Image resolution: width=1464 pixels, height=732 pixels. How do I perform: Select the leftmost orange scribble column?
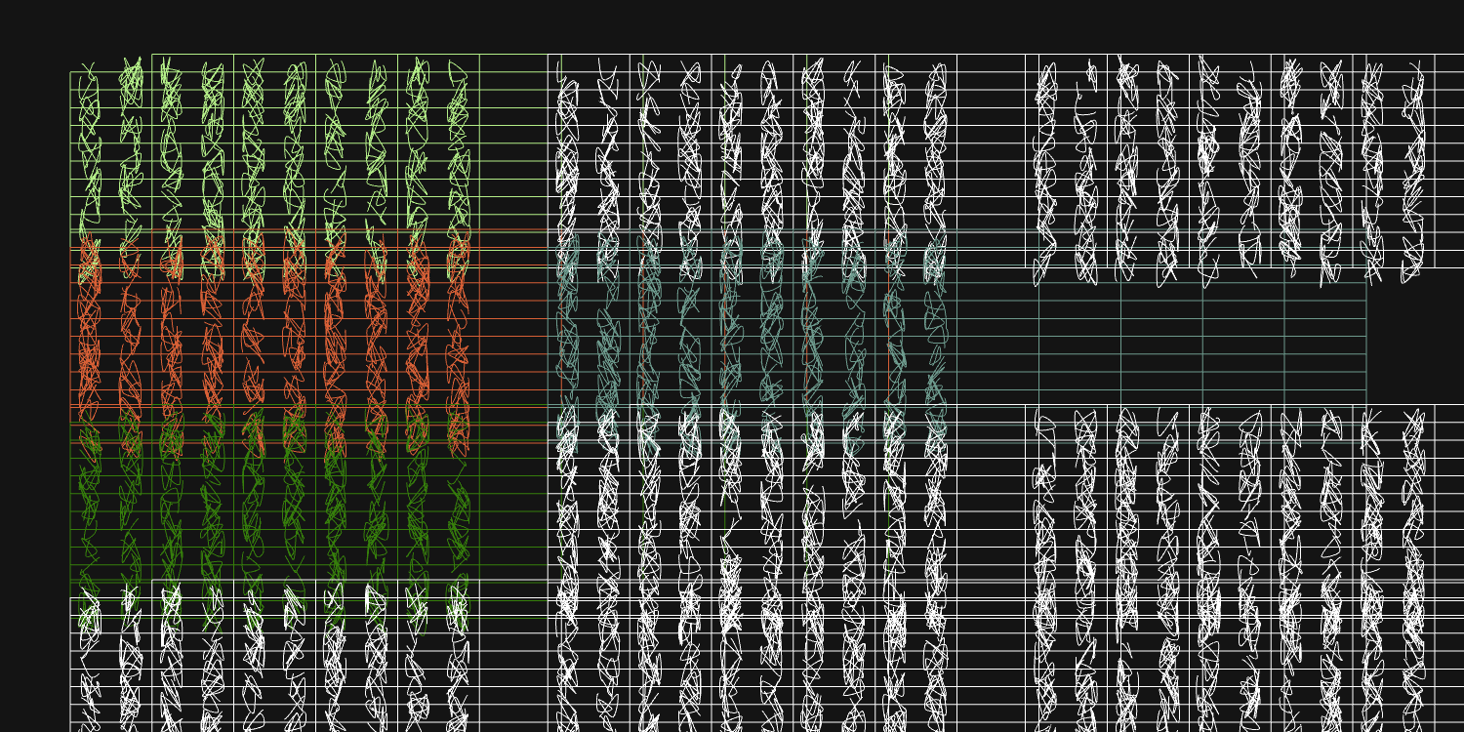89,332
